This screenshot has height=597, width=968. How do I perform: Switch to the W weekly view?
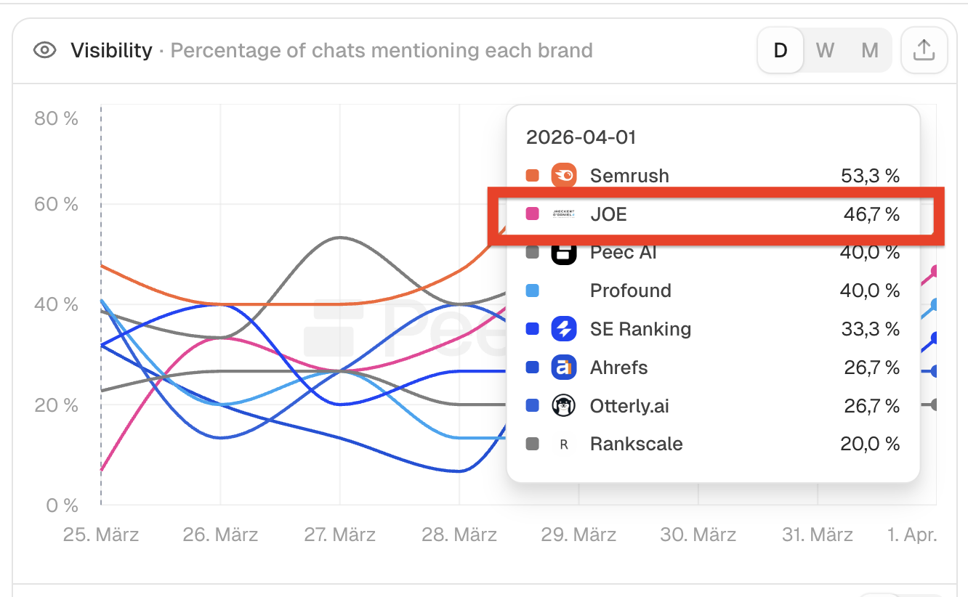tap(825, 50)
